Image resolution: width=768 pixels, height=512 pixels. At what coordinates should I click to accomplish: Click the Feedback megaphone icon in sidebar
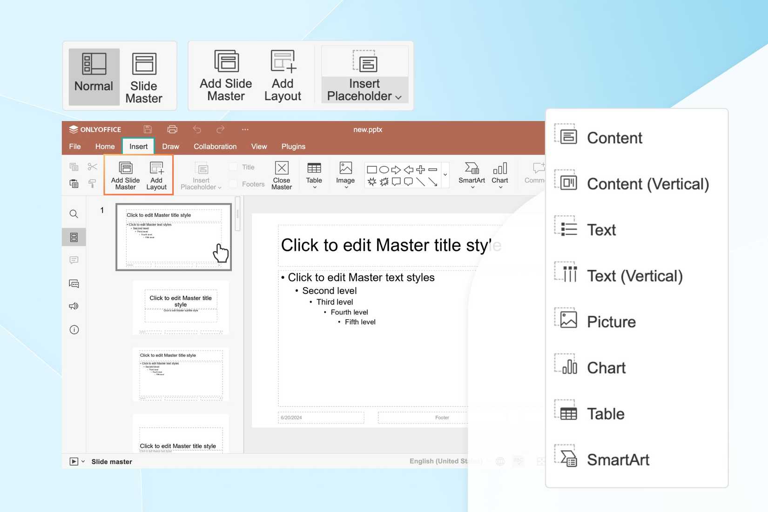point(74,306)
